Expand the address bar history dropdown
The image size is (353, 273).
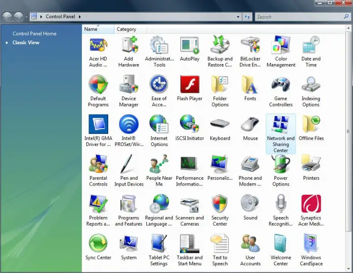coord(239,17)
